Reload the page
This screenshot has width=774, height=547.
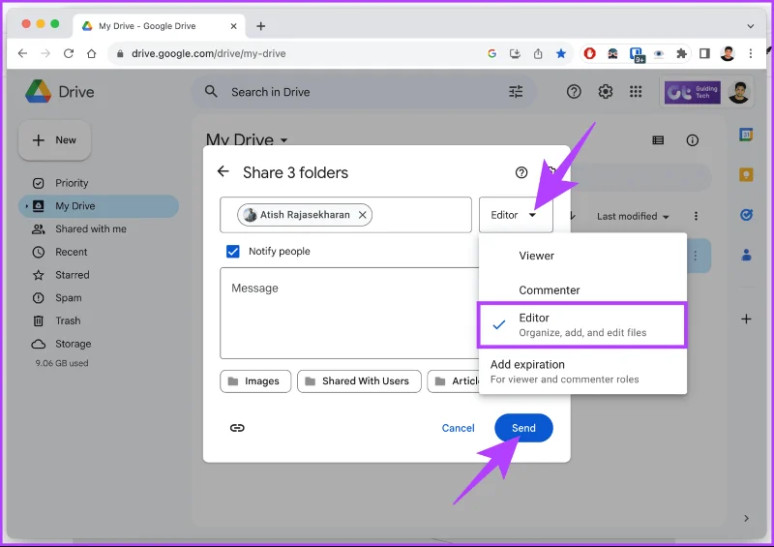pyautogui.click(x=68, y=53)
